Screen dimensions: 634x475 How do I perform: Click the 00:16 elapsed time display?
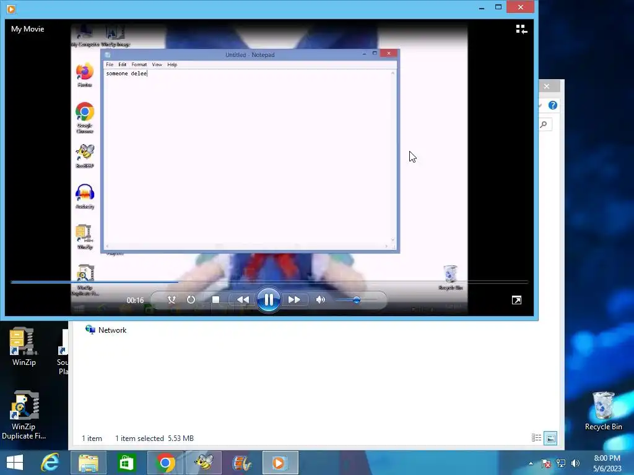(x=135, y=300)
